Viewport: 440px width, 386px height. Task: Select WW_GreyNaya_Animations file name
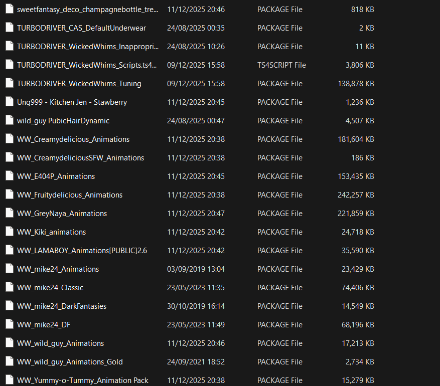pyautogui.click(x=62, y=214)
